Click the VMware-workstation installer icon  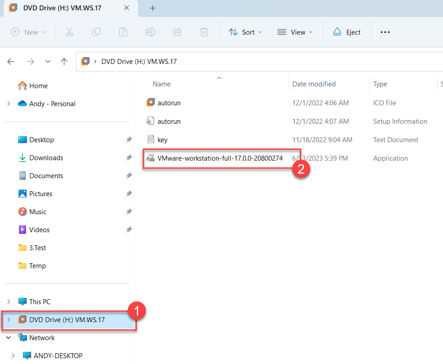150,158
